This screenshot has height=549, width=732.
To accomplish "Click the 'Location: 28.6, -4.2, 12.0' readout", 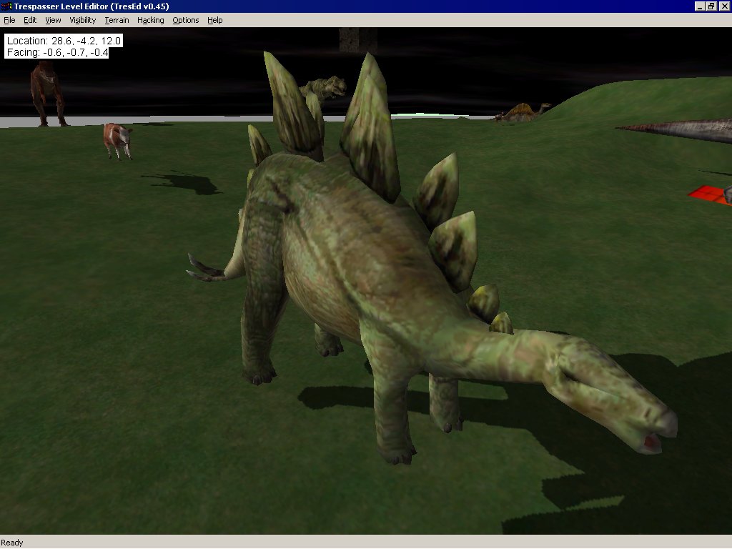I will pos(64,41).
